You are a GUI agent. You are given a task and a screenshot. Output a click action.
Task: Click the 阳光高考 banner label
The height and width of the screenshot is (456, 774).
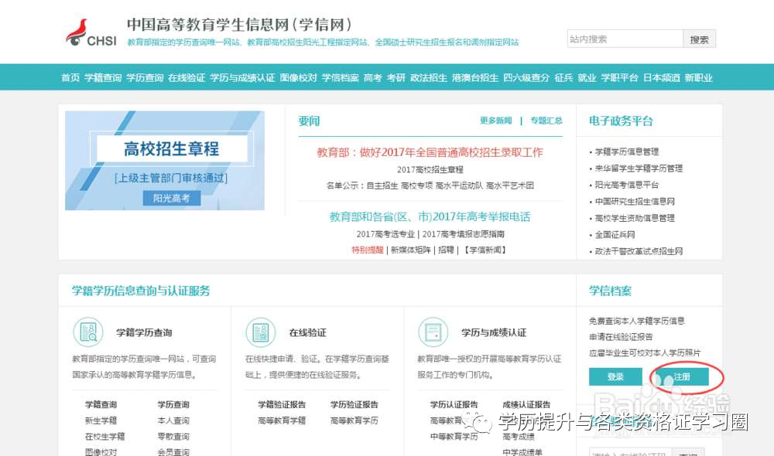172,198
